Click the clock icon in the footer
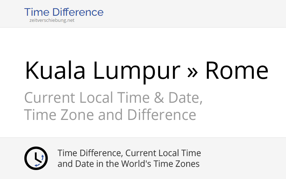Image resolution: width=286 pixels, height=179 pixels. pos(36,158)
